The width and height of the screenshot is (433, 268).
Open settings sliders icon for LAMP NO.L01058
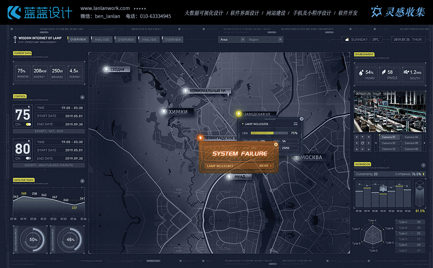pyautogui.click(x=295, y=124)
